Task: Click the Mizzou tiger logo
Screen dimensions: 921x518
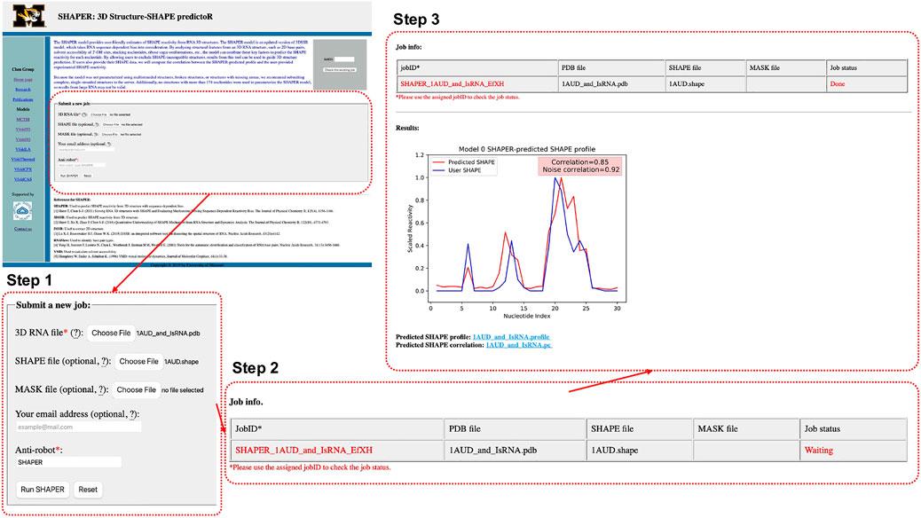Action: (28, 16)
